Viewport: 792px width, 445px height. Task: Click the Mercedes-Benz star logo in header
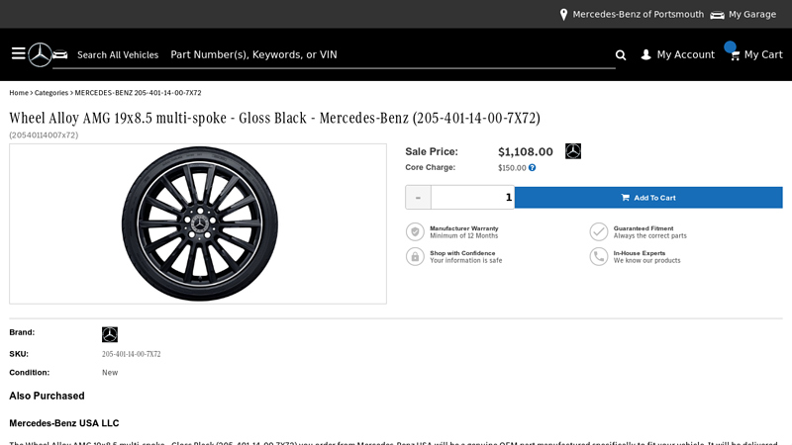pos(40,54)
